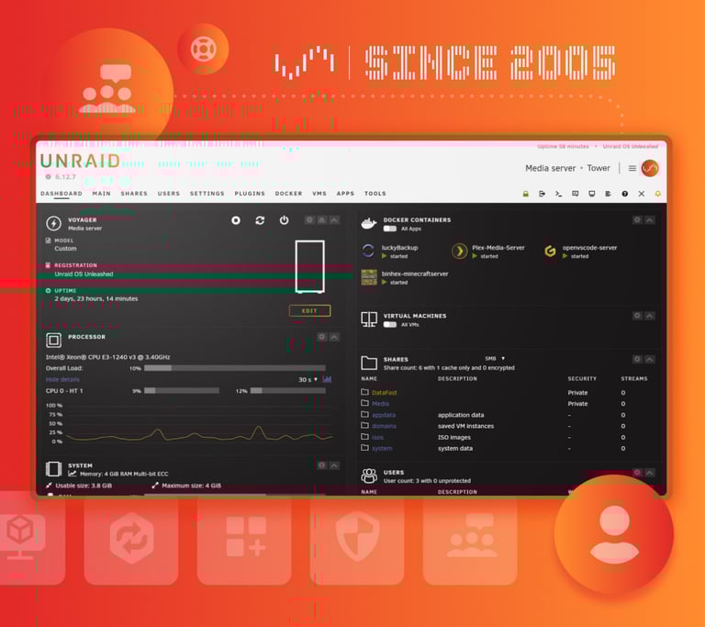
Task: Collapse the Docker Containers panel
Action: [650, 220]
